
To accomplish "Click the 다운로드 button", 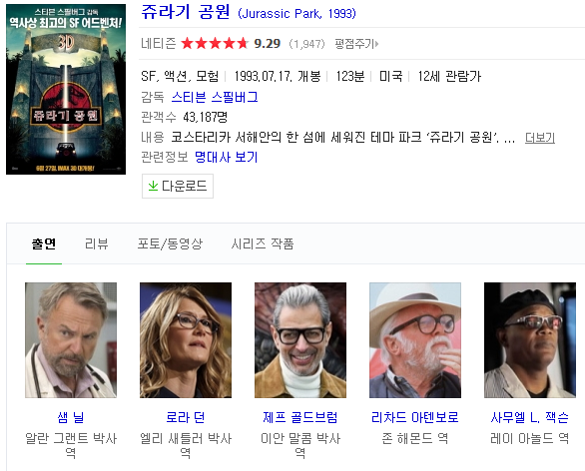I will (178, 186).
